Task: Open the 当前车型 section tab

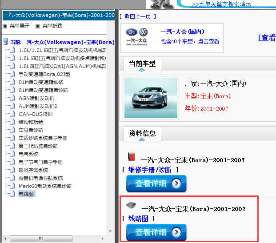Action: pos(142,65)
